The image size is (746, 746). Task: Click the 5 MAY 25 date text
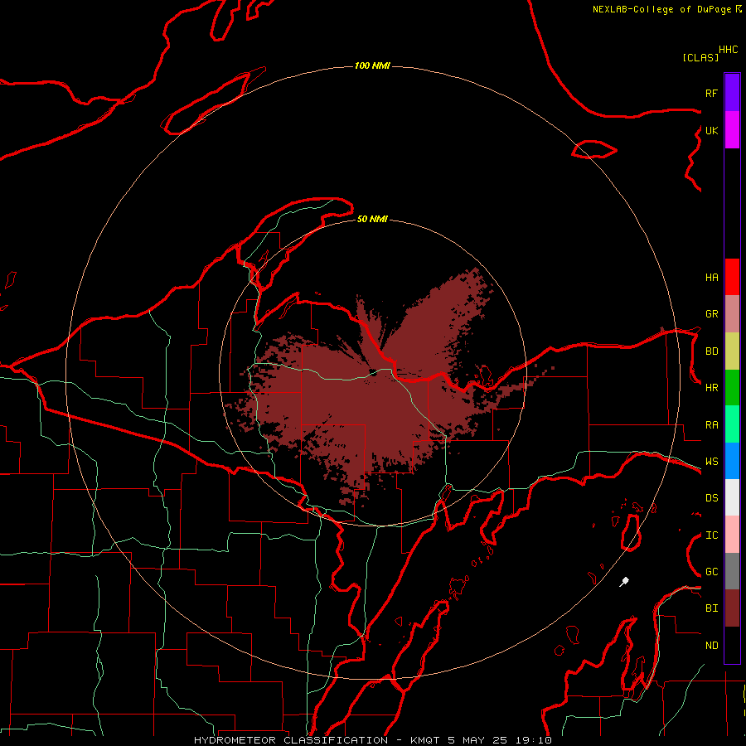coord(478,740)
